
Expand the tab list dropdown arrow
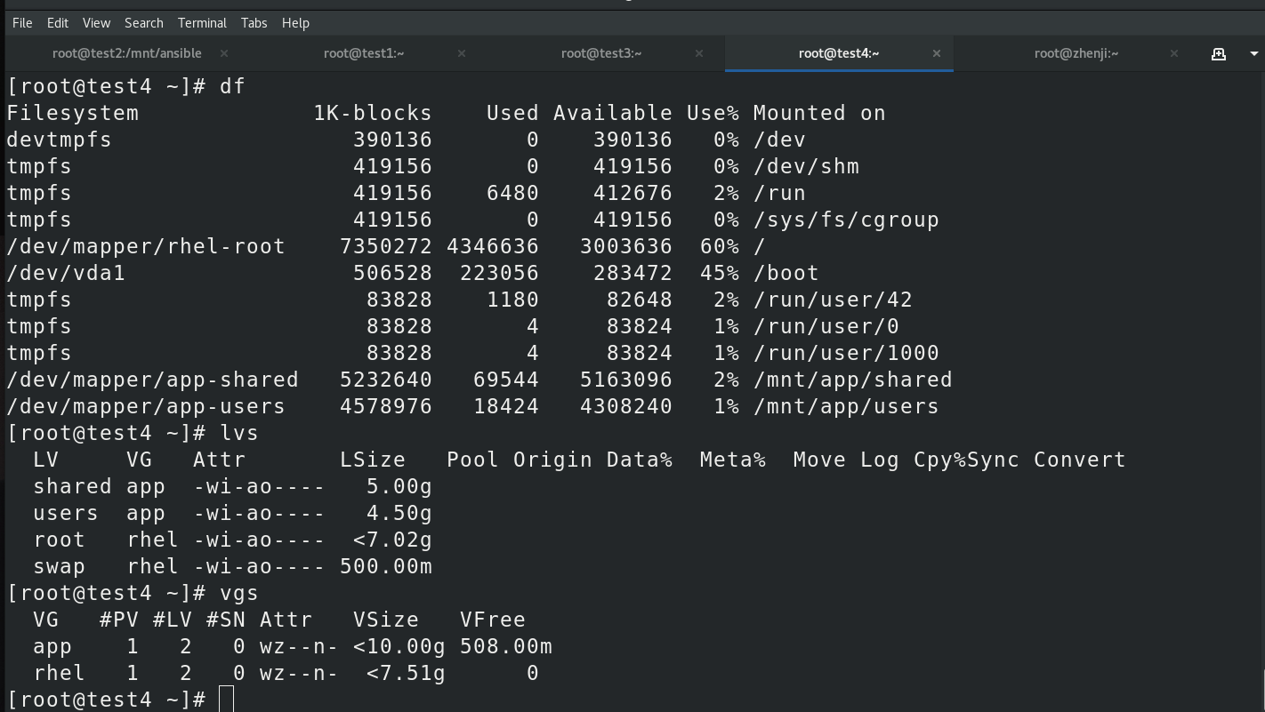point(1254,53)
